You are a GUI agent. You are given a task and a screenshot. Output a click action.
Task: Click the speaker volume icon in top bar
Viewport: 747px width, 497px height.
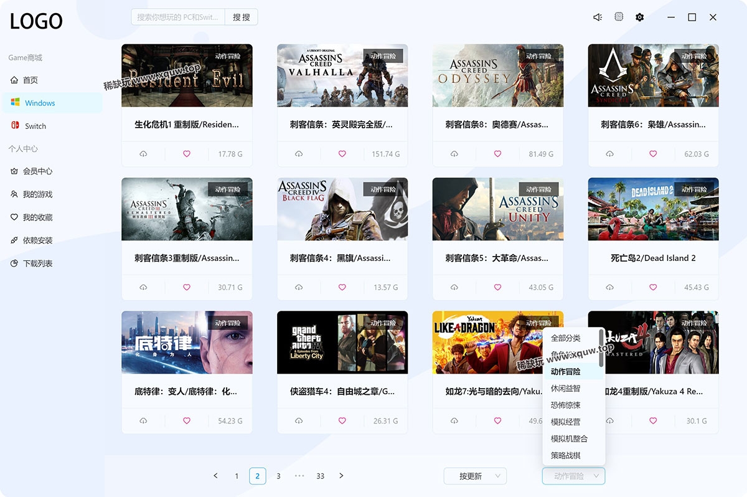pos(598,17)
